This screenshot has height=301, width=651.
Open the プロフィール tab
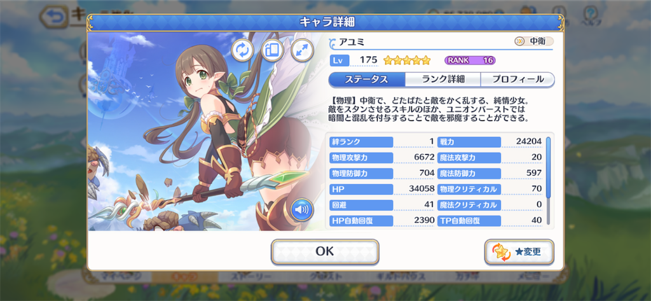coord(517,80)
